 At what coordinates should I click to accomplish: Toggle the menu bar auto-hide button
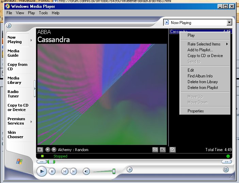[x=9, y=25]
